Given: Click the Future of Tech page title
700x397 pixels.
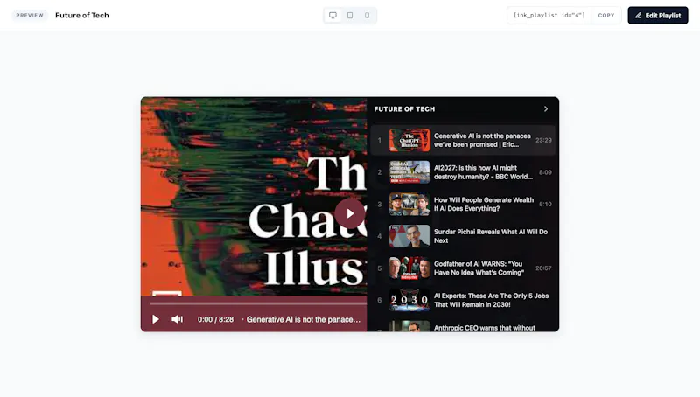Looking at the screenshot, I should tap(82, 15).
